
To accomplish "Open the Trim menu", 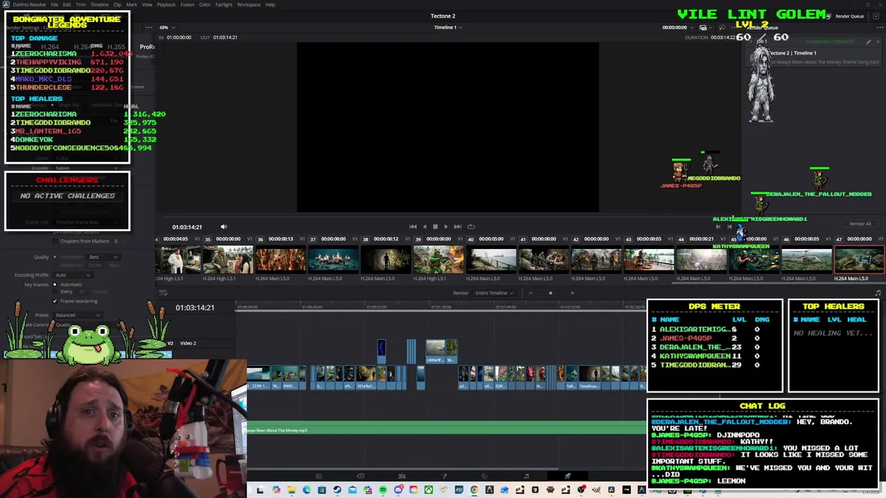I will click(81, 4).
